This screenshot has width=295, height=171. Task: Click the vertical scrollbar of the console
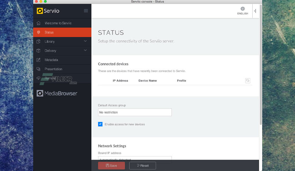pos(261,65)
